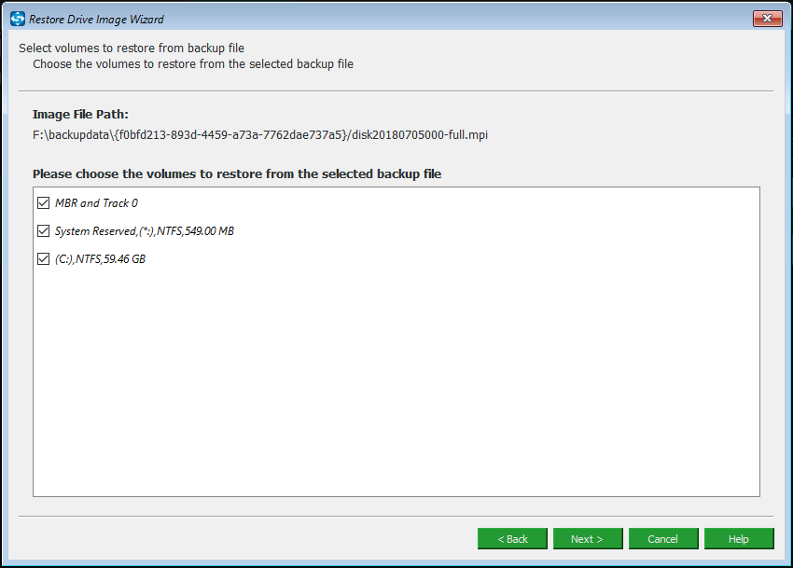This screenshot has height=568, width=793.
Task: Close the wizard window
Action: 767,19
